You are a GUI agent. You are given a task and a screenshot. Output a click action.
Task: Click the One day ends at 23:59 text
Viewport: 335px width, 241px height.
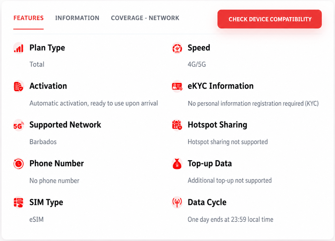(231, 219)
